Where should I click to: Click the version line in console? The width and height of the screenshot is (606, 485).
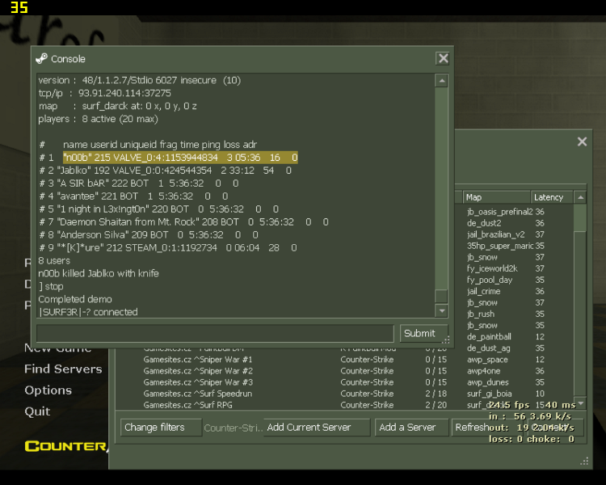click(140, 81)
